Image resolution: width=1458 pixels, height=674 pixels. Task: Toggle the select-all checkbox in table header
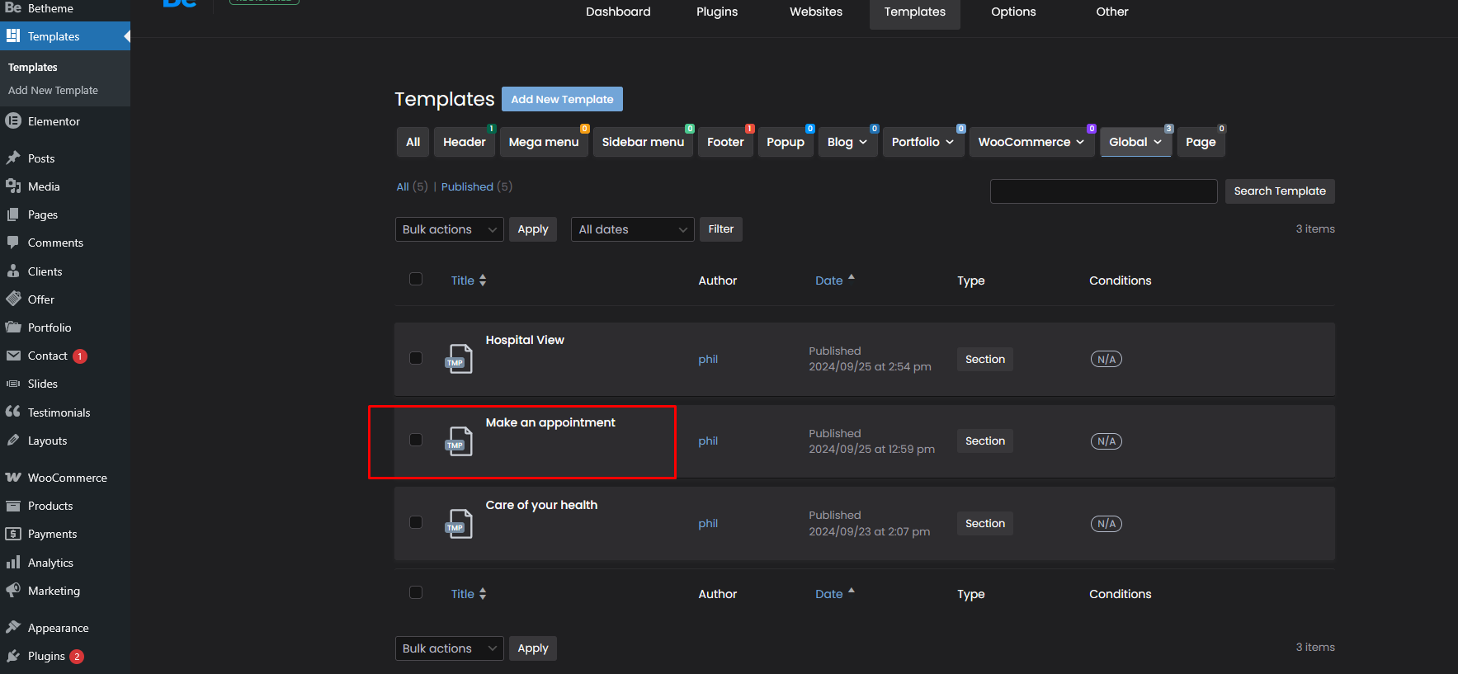click(416, 279)
